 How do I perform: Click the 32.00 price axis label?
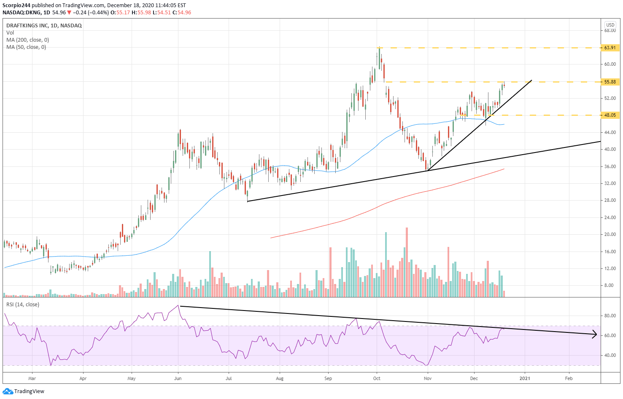[x=610, y=184]
